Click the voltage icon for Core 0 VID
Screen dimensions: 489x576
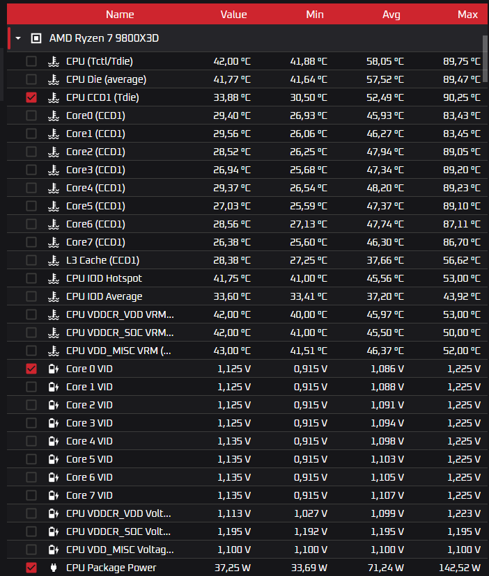54,369
